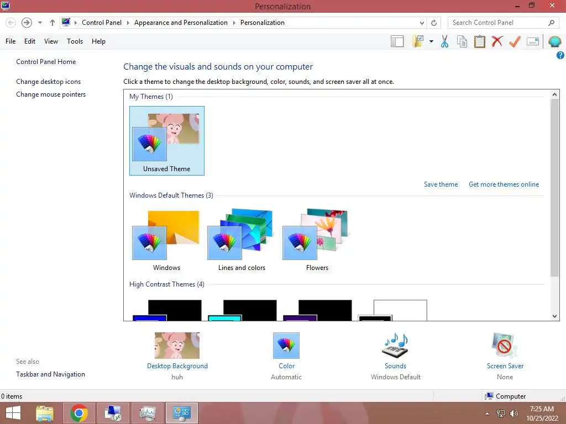This screenshot has height=424, width=566.
Task: Select high contrast theme with purple swatch
Action: (317, 310)
